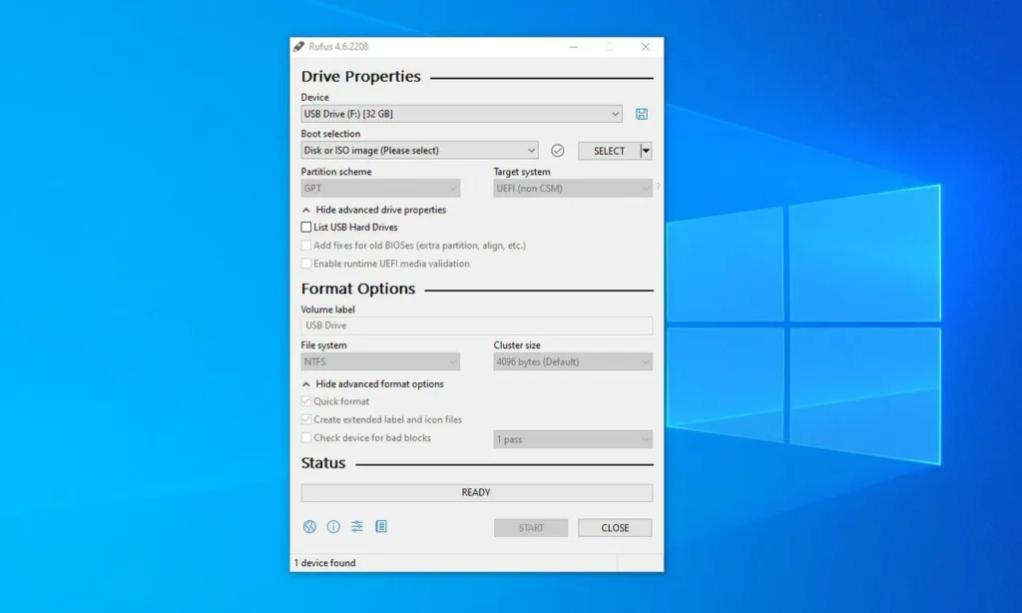Open the Target system UEFI dropdown
This screenshot has height=613, width=1022.
click(x=573, y=188)
